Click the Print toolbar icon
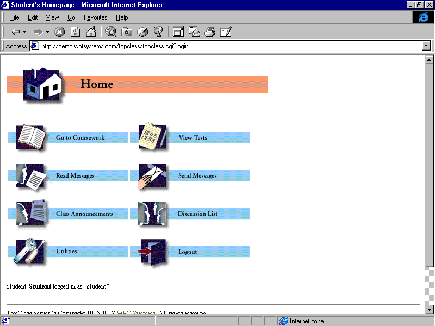Screen dimensions: 435x326 pos(210,32)
